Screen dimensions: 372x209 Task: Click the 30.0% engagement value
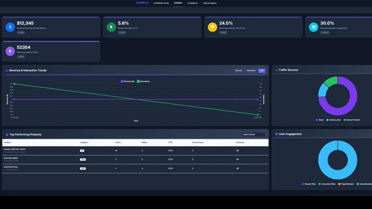pyautogui.click(x=327, y=23)
